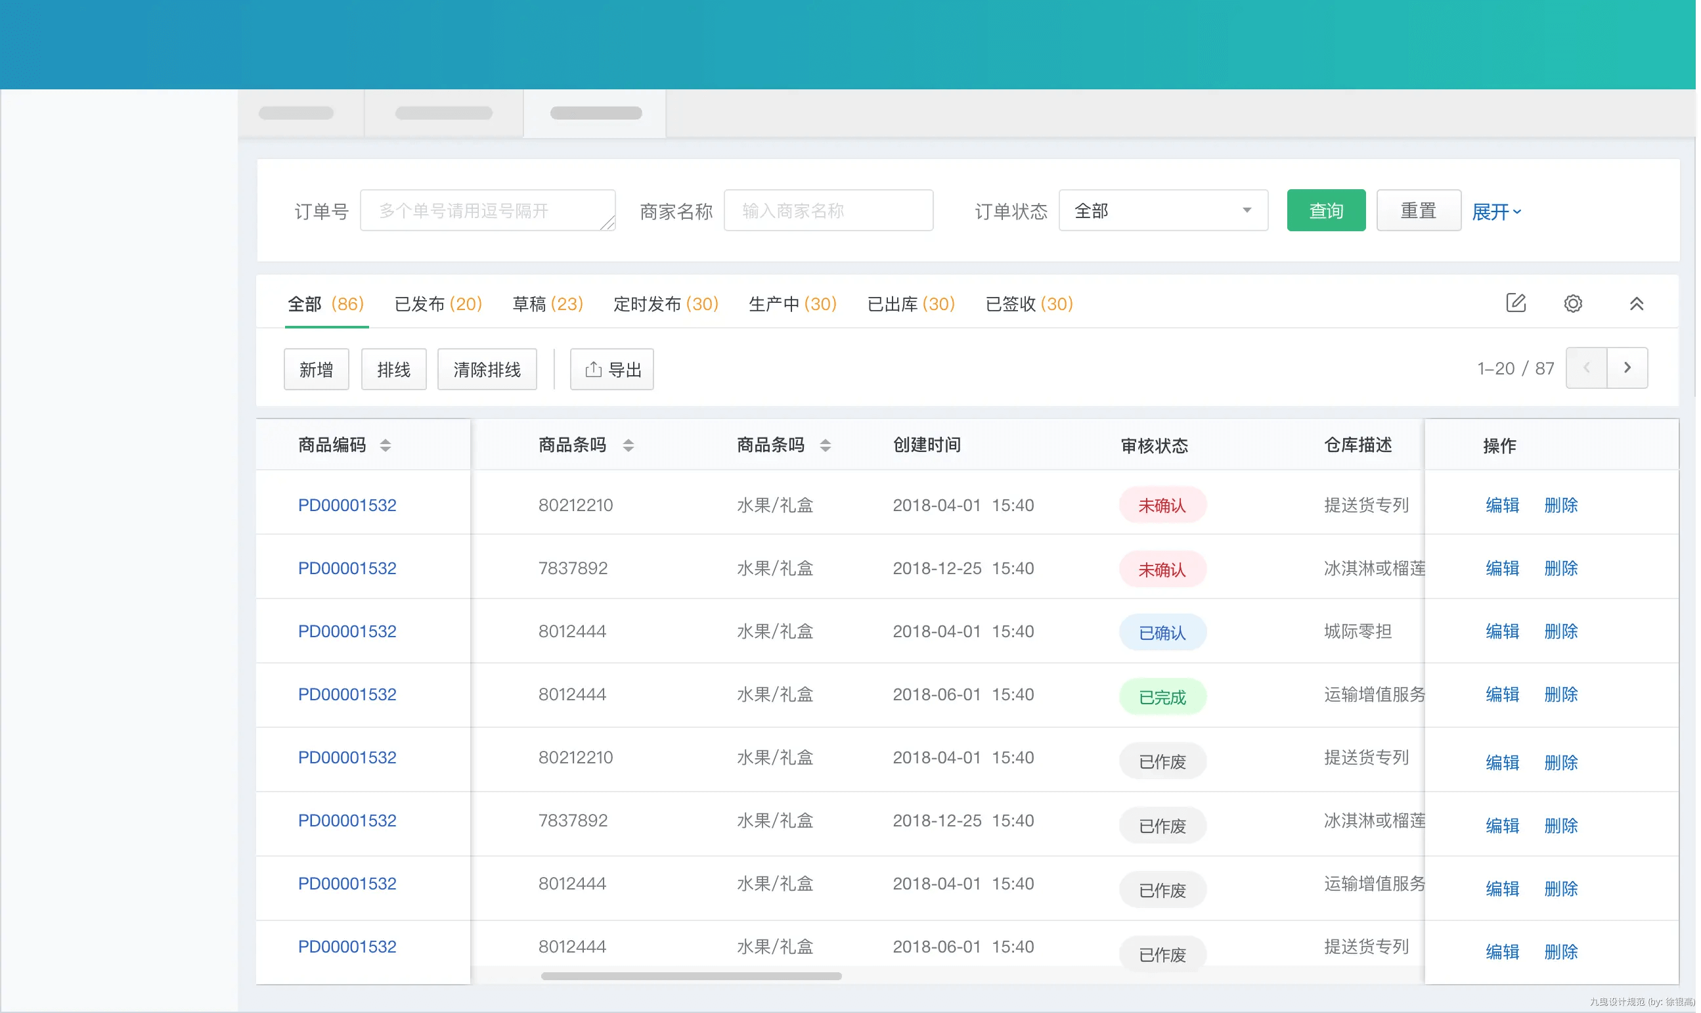The height and width of the screenshot is (1013, 1701).
Task: Select the 已出库 (30) tab
Action: click(x=911, y=304)
